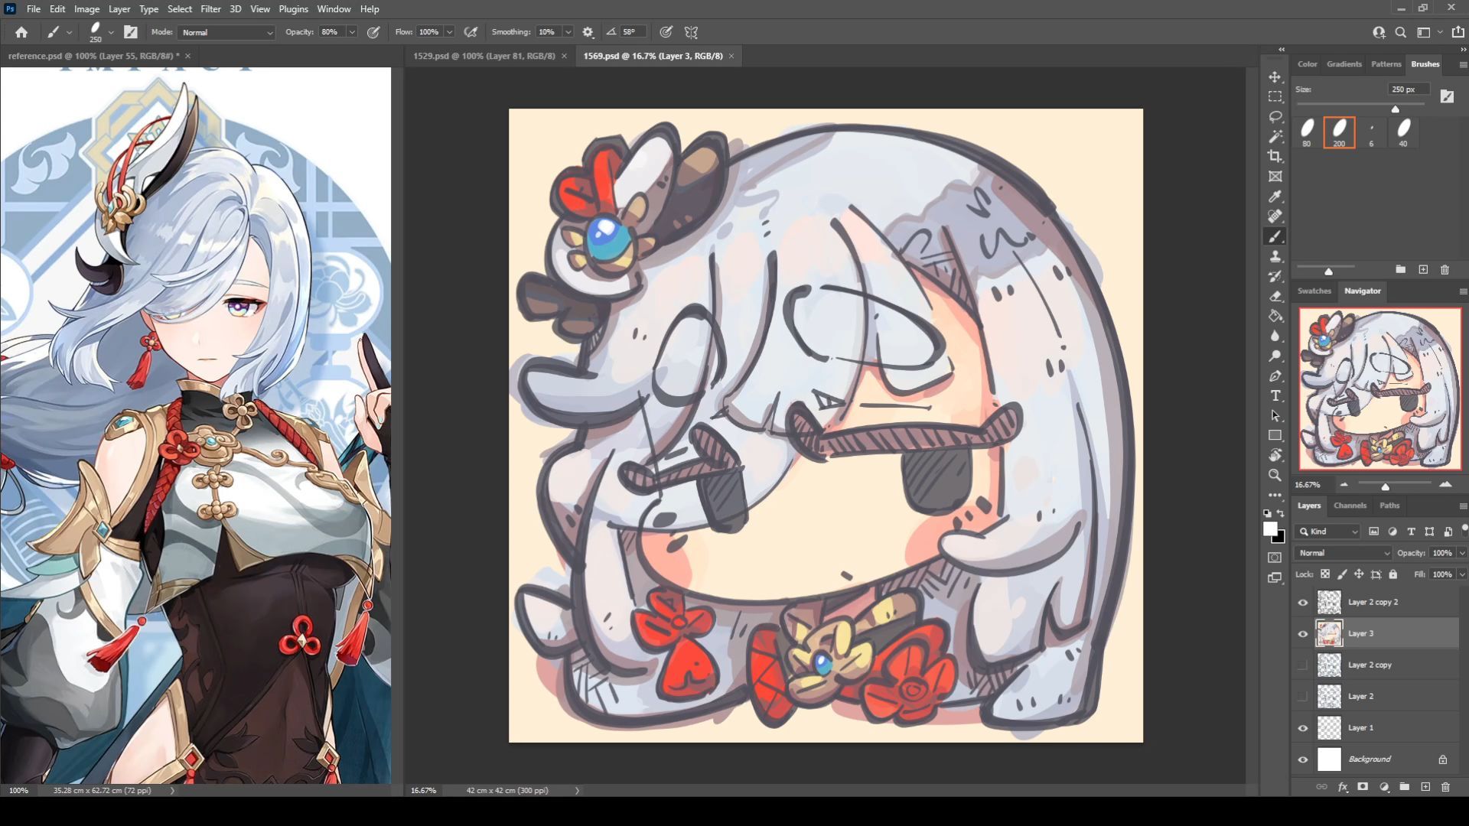Expand the layer Fill dropdown
The image size is (1469, 826).
click(x=1462, y=574)
